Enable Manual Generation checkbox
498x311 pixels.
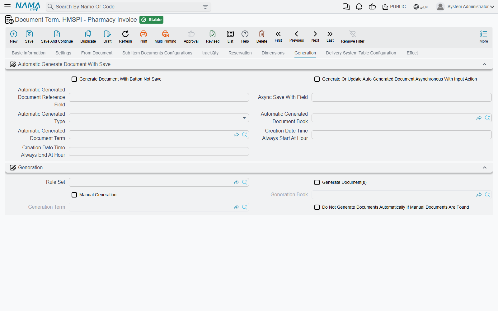click(x=74, y=195)
